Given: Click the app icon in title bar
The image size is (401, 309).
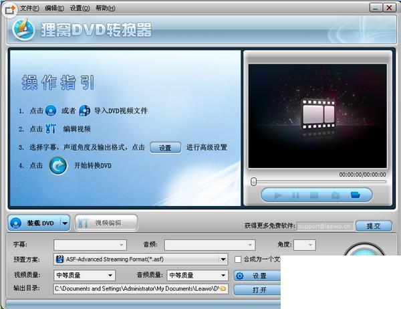Looking at the screenshot, I should (x=10, y=10).
